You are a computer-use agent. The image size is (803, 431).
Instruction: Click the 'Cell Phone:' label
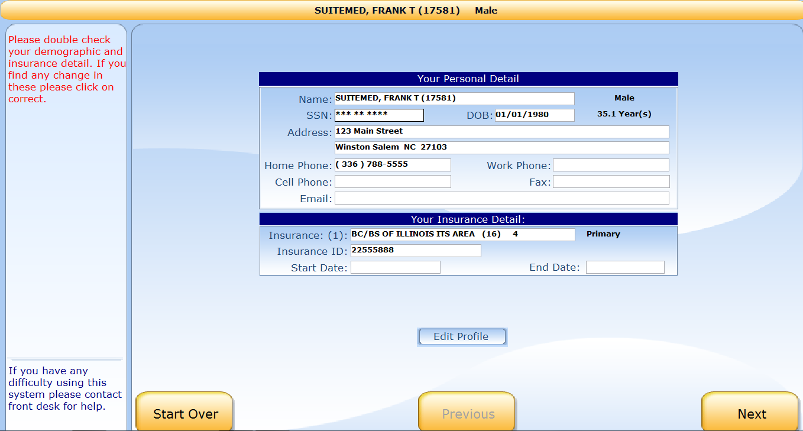click(303, 182)
